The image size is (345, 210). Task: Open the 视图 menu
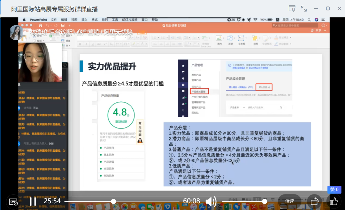(x=74, y=20)
